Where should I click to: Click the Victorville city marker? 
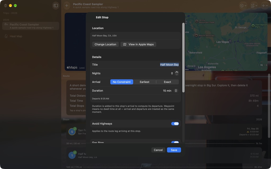click(x=207, y=63)
